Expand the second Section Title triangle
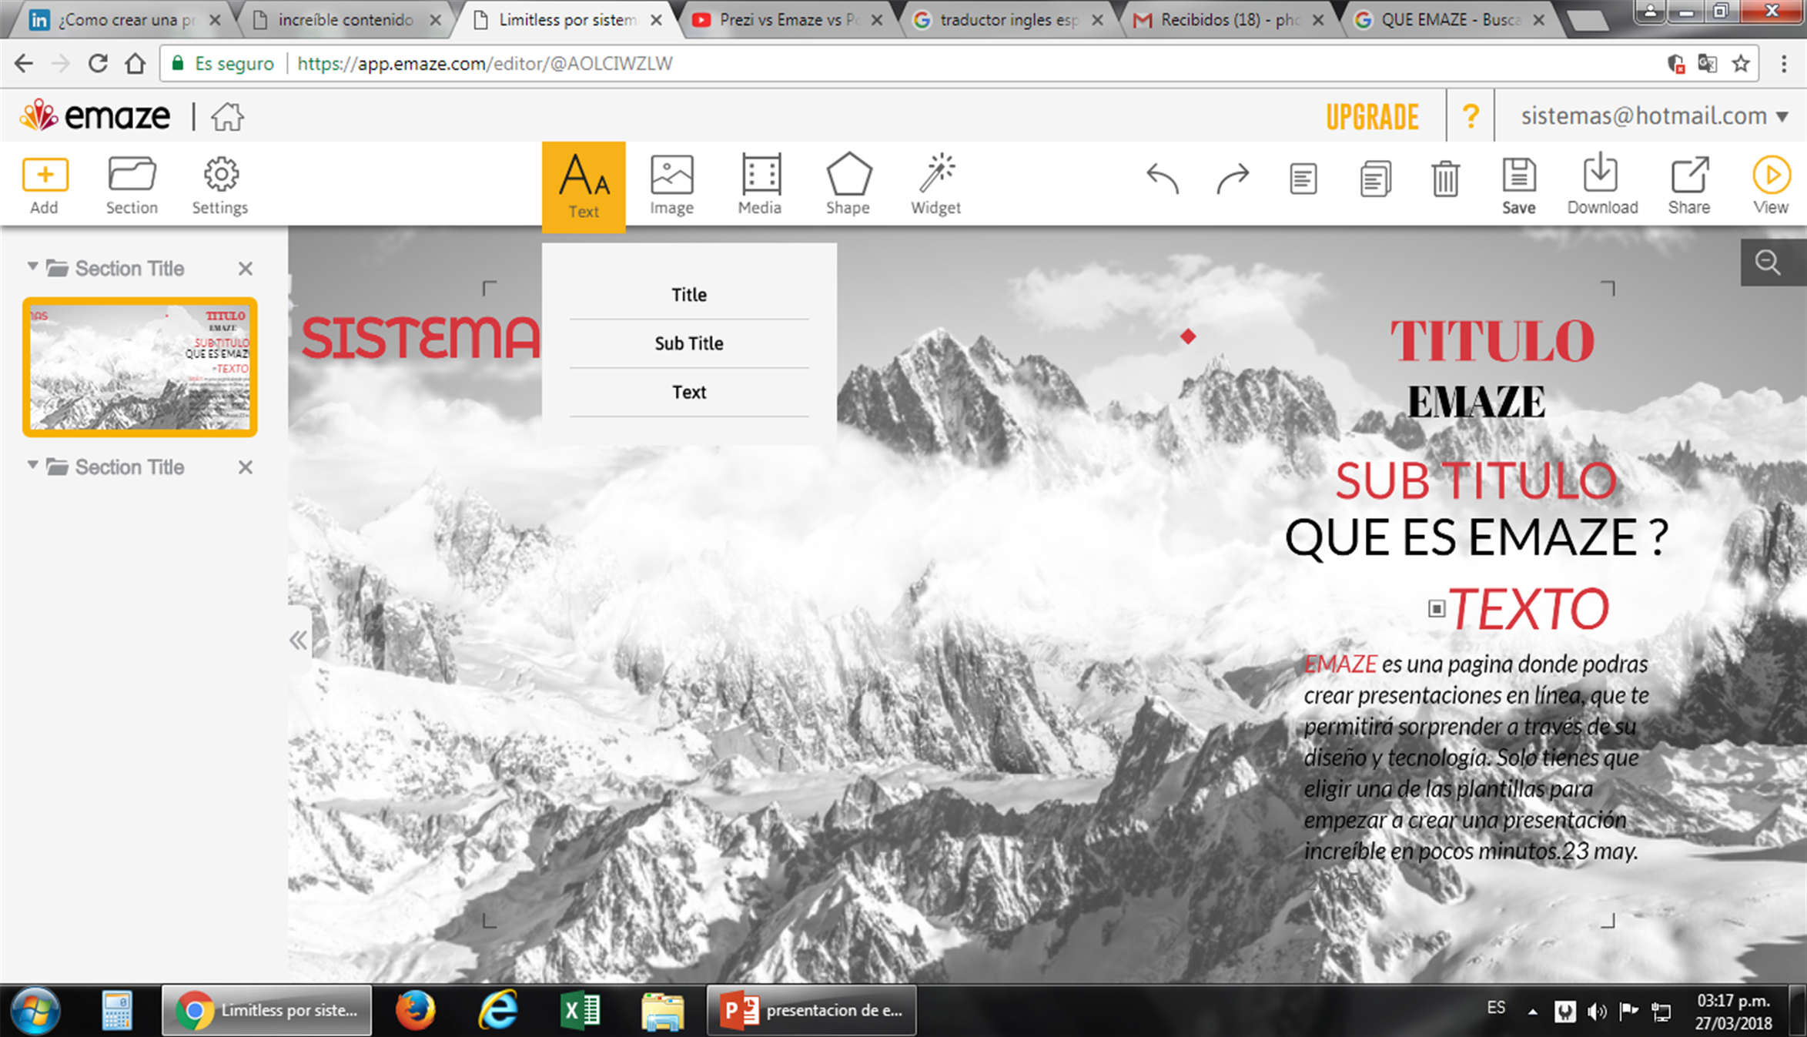This screenshot has width=1807, height=1037. click(x=32, y=465)
